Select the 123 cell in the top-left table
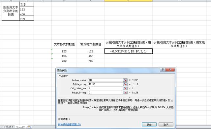The image size is (211, 129). coord(27,9)
